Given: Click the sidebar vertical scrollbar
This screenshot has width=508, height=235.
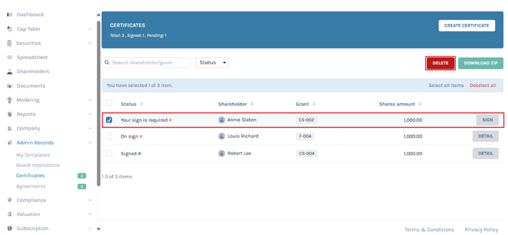Looking at the screenshot, I should [98, 103].
